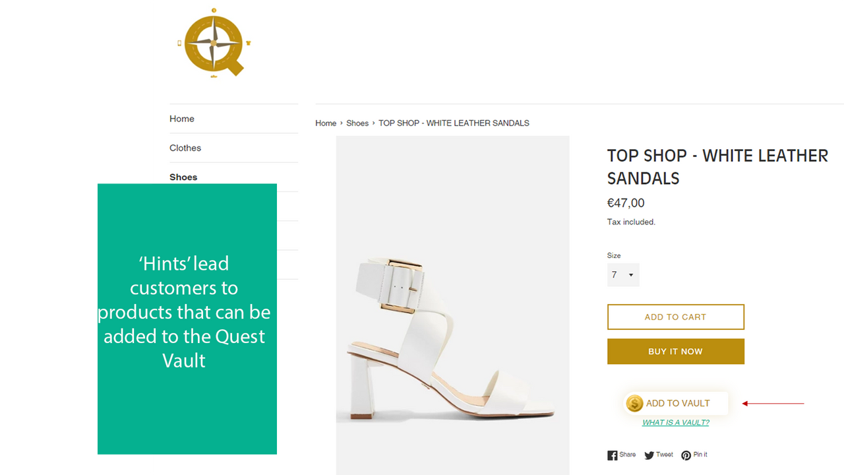Click the size selector arrow
Image resolution: width=844 pixels, height=475 pixels.
pos(632,274)
